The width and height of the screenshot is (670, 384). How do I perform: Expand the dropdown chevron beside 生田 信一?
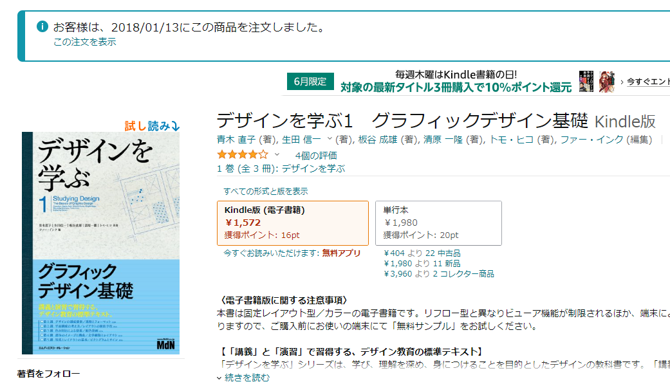point(330,139)
